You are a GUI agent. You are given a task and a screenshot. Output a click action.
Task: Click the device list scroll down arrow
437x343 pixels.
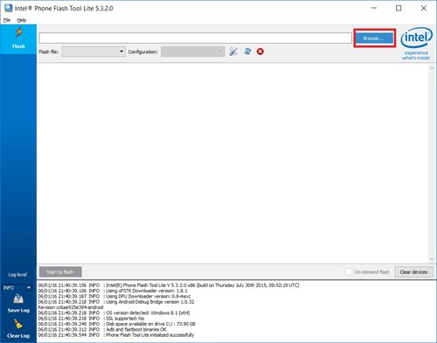click(432, 258)
